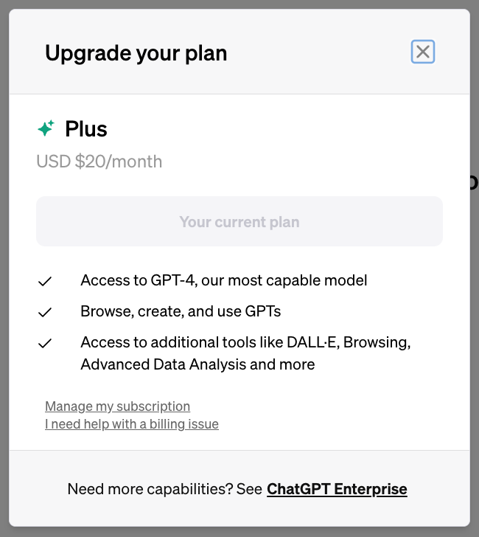Click the DALL·E and Browsing tools line
479x537 pixels.
pyautogui.click(x=245, y=342)
